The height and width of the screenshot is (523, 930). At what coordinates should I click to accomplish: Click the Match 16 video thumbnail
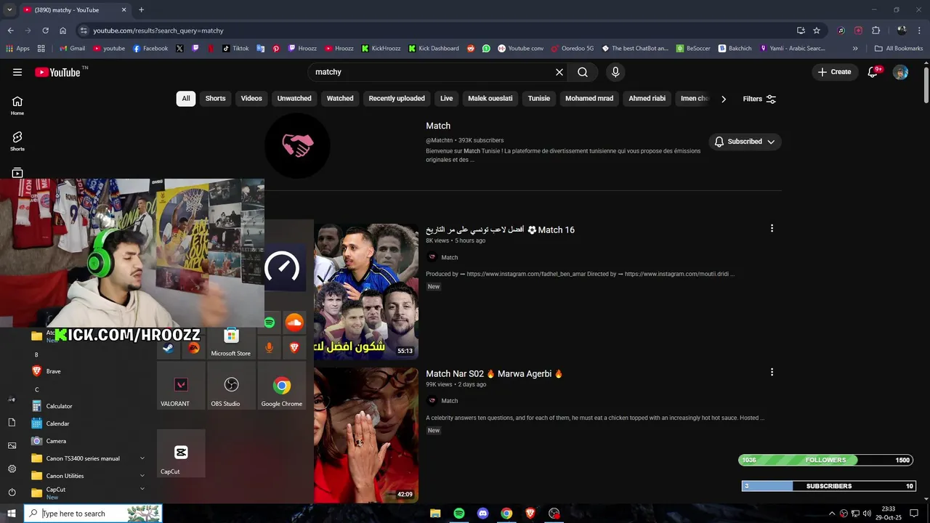click(x=366, y=291)
